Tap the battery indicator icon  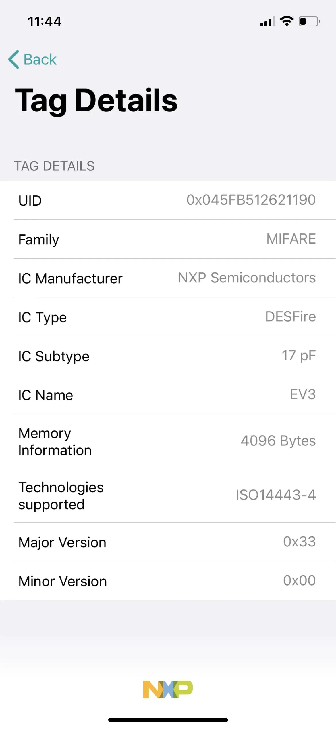(x=310, y=21)
